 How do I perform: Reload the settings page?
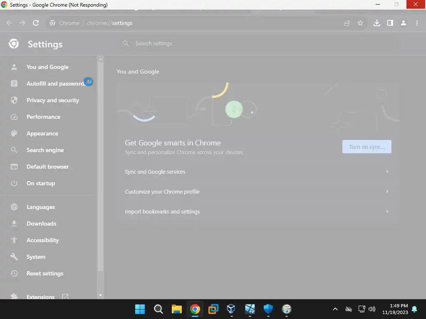tap(36, 23)
